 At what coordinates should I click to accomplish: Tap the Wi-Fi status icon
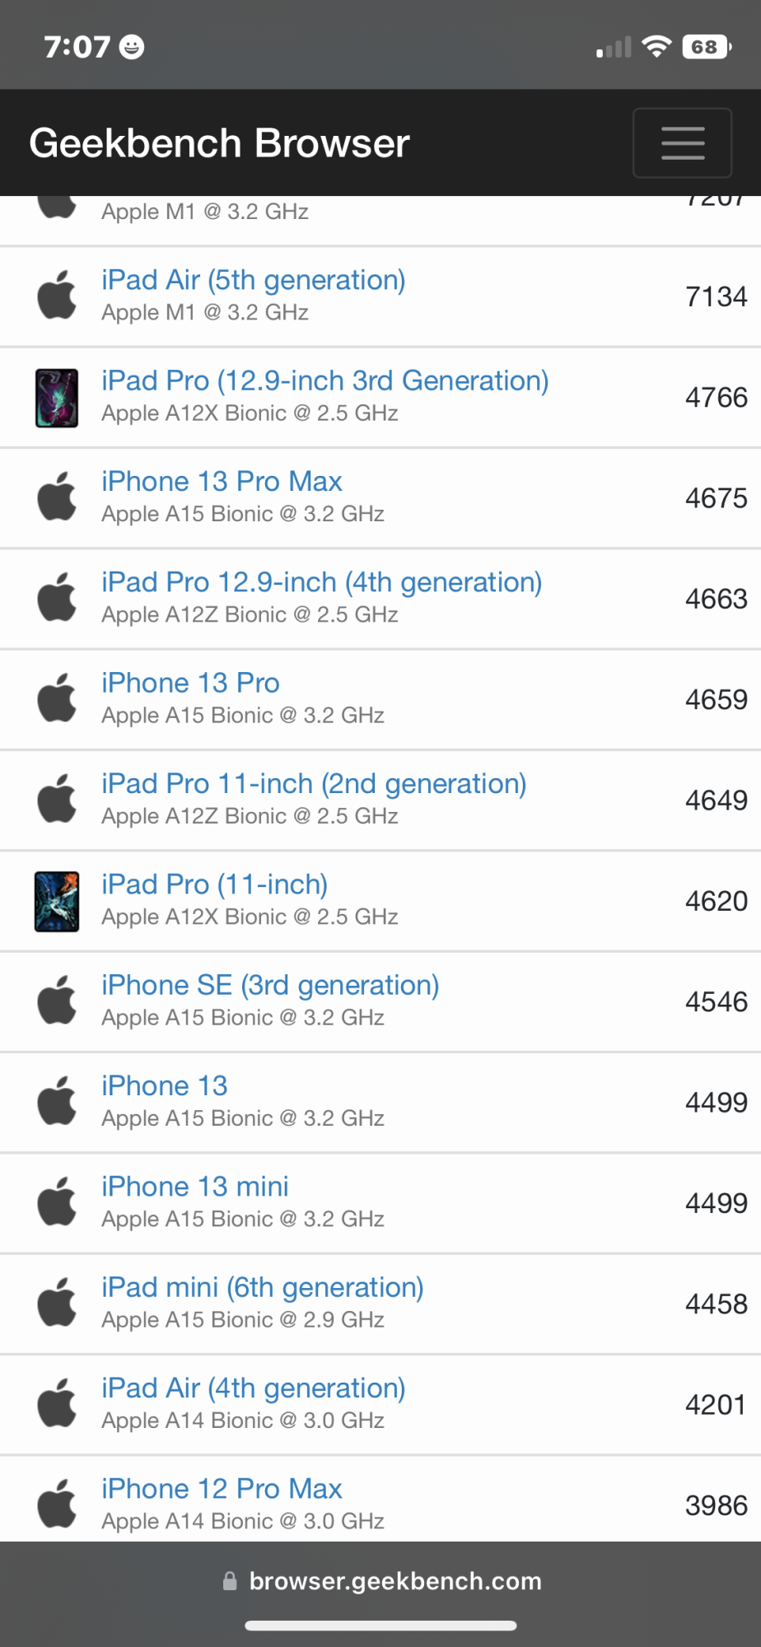click(656, 47)
